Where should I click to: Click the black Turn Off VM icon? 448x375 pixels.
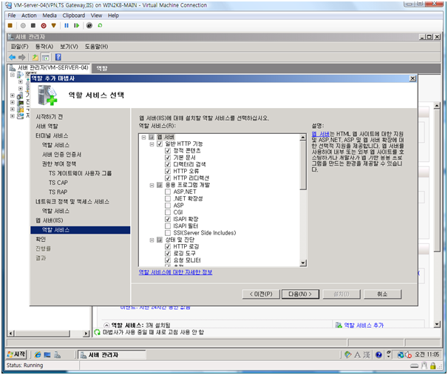tap(33, 26)
